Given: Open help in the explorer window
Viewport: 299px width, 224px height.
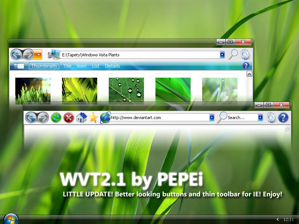Looking at the screenshot, I should (246, 66).
